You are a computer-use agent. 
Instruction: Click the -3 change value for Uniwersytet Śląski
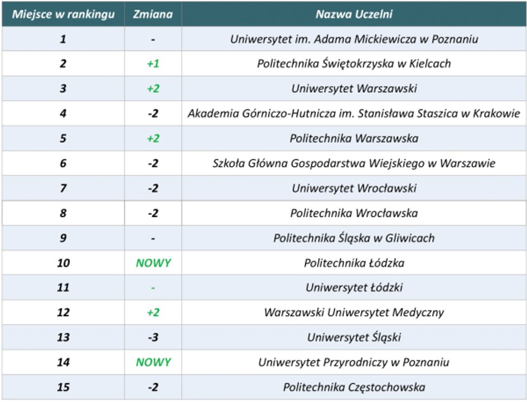pos(154,337)
